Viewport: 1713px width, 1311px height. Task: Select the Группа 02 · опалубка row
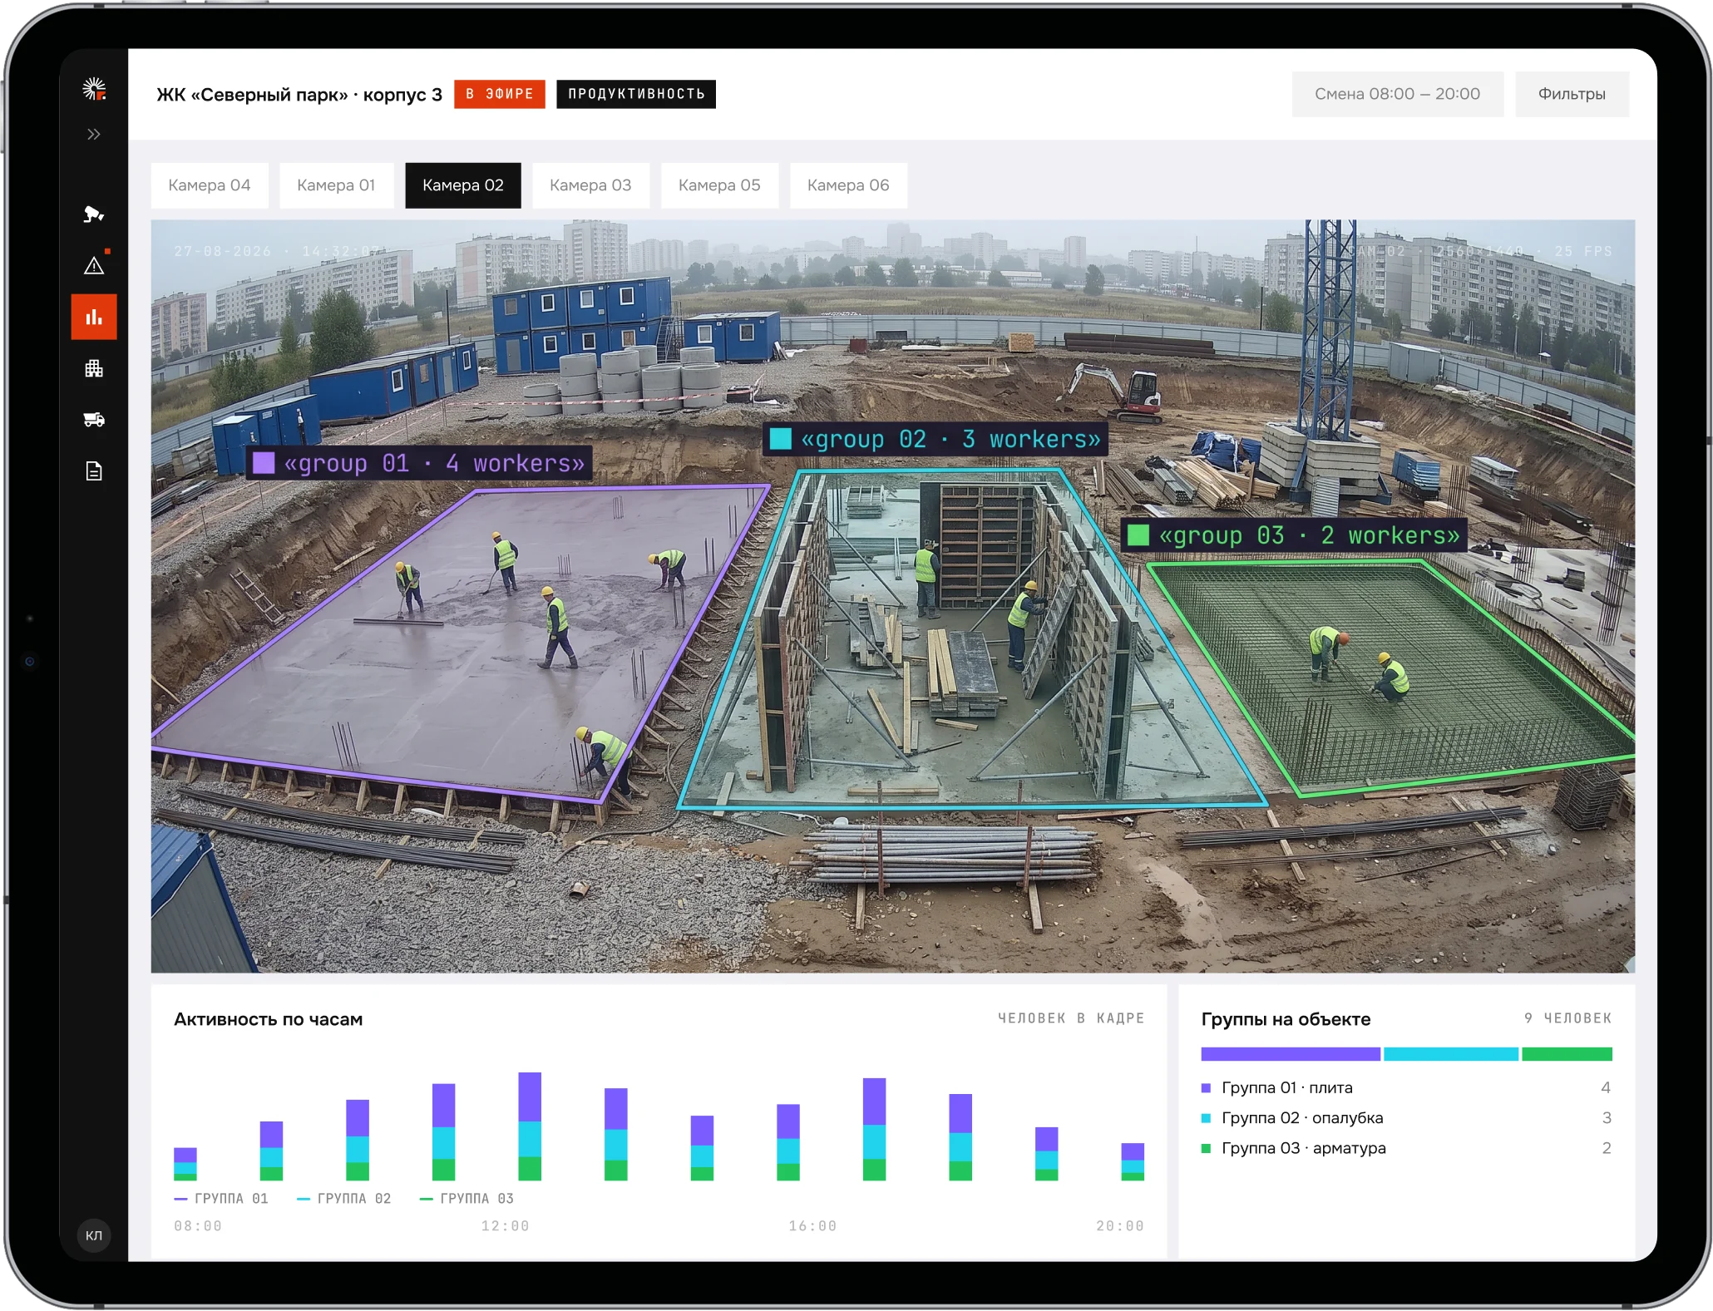pos(1406,1118)
